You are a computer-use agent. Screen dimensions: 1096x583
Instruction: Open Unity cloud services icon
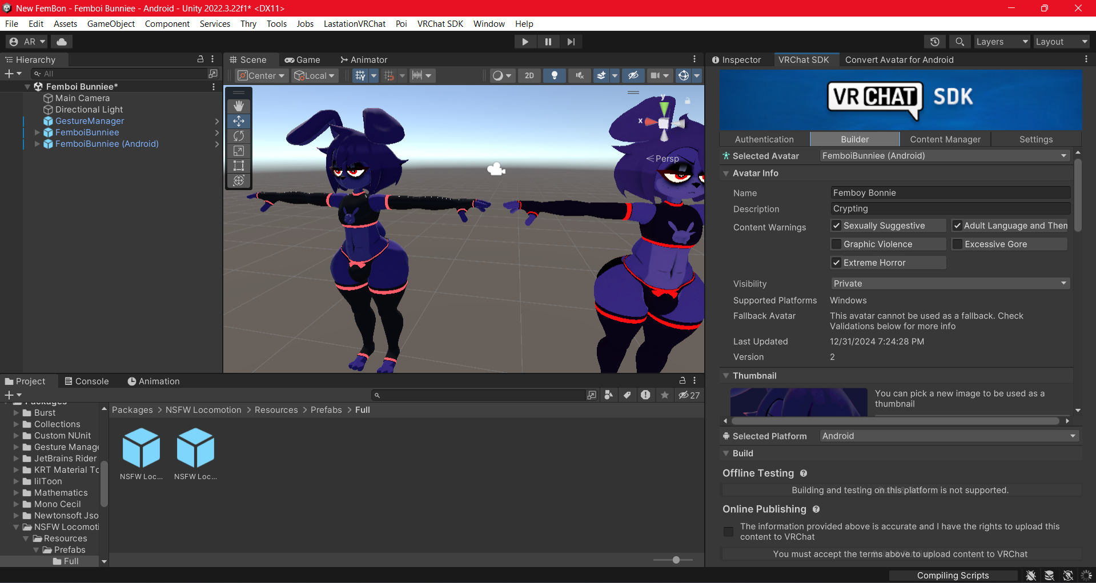62,42
